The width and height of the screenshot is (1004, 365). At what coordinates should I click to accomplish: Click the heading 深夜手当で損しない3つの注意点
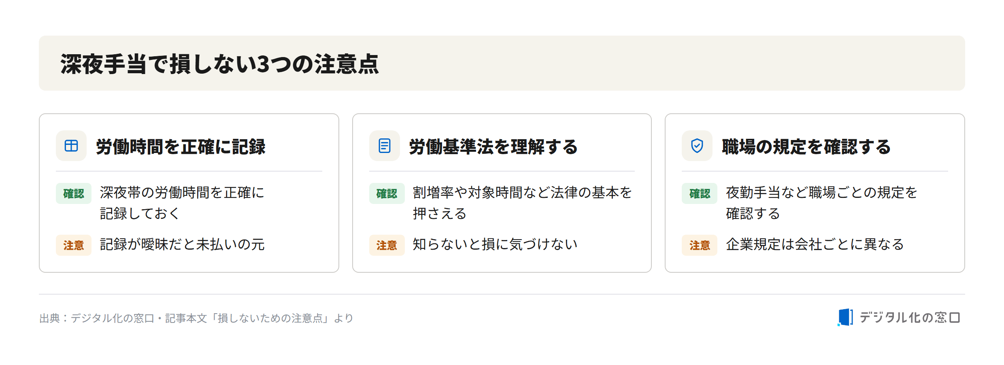[x=220, y=64]
